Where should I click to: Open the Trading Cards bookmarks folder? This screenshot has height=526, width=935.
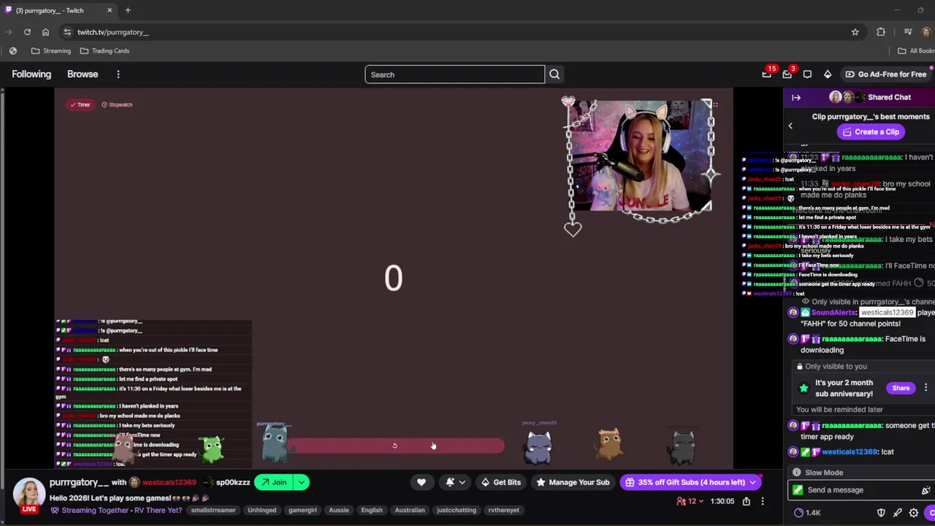(x=104, y=51)
